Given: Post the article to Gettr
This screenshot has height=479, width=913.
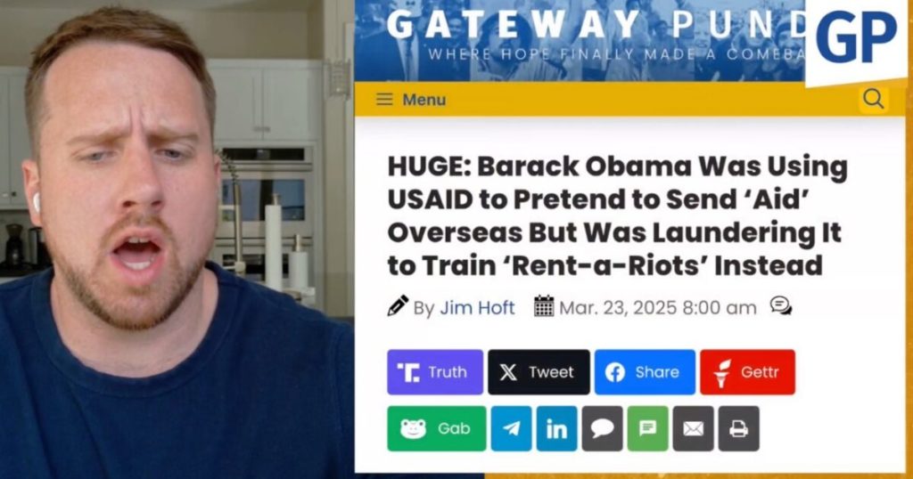Looking at the screenshot, I should 748,372.
